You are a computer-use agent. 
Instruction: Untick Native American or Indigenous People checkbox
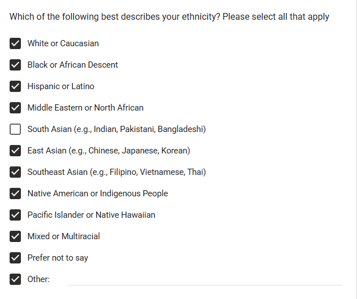(15, 194)
